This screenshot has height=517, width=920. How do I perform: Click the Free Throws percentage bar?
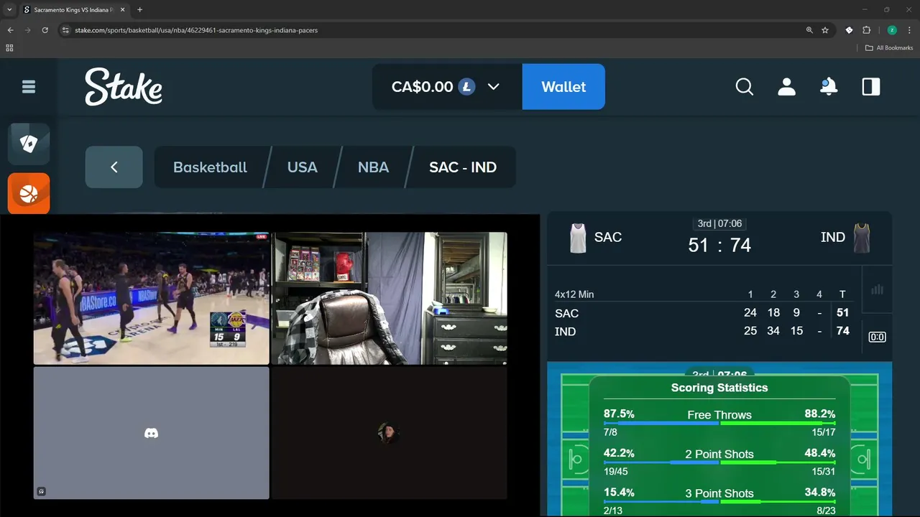(x=719, y=424)
